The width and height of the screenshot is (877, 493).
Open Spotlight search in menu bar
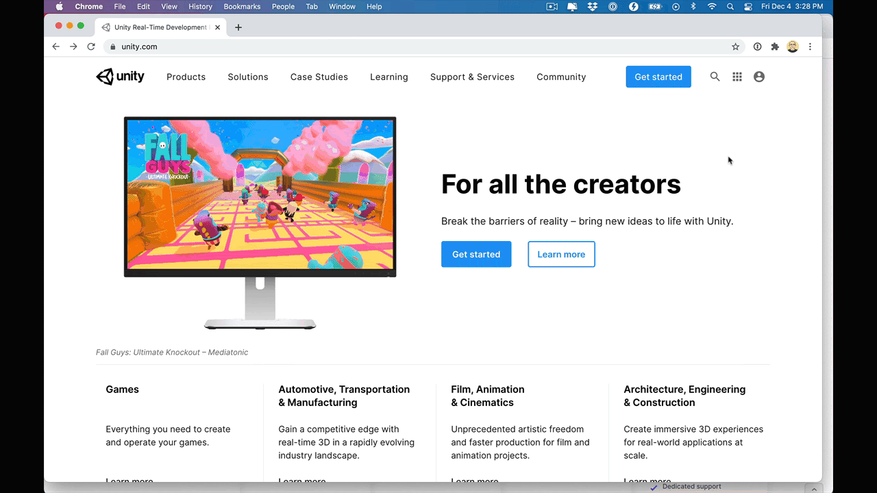[730, 6]
